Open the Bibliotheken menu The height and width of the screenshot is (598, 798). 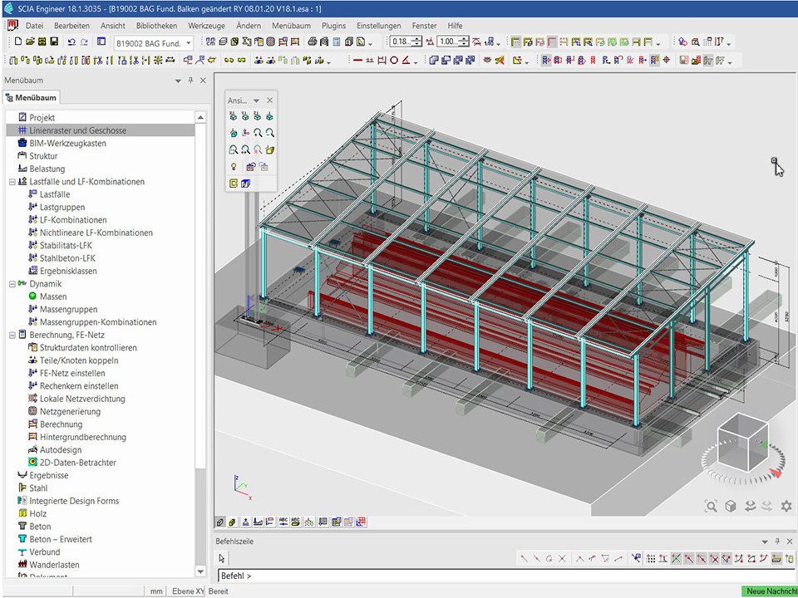pos(156,26)
